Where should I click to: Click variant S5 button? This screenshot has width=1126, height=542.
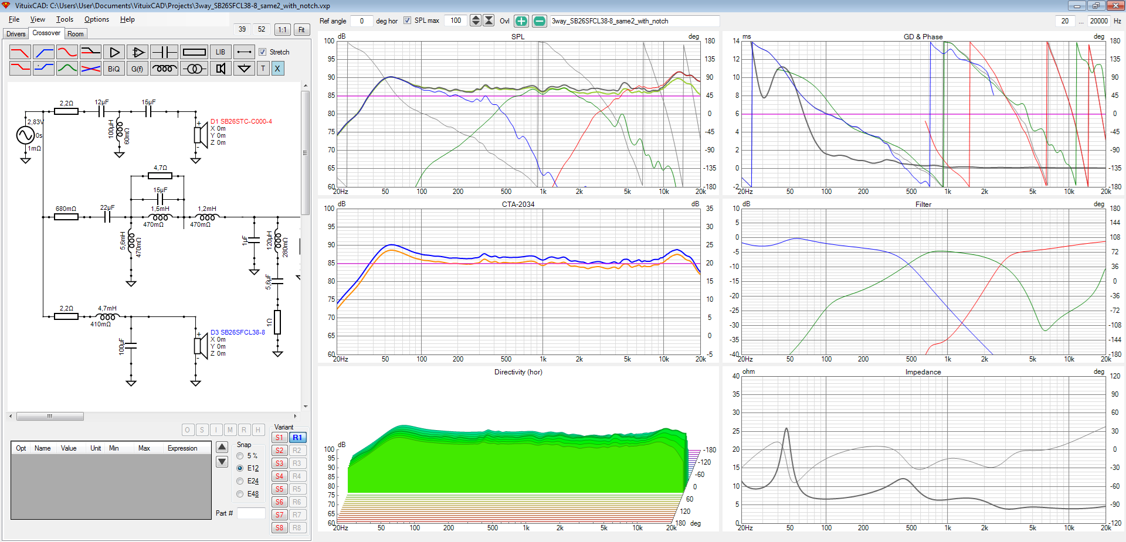(x=279, y=489)
